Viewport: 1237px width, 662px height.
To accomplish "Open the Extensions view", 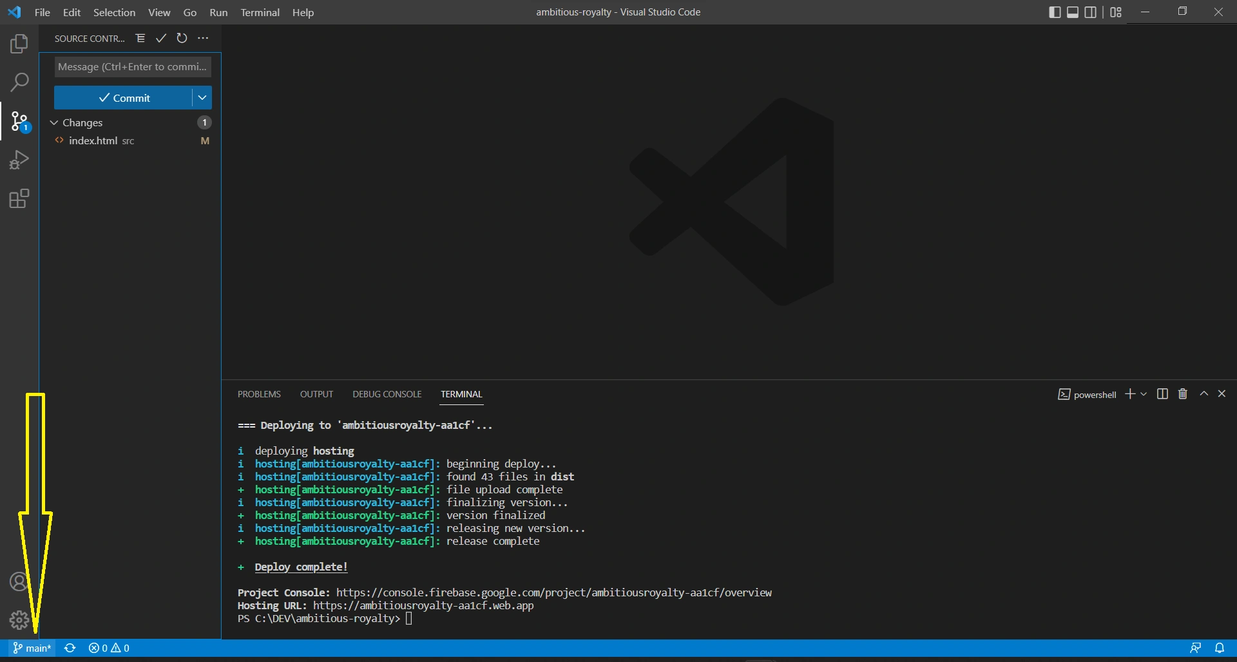I will pyautogui.click(x=19, y=199).
